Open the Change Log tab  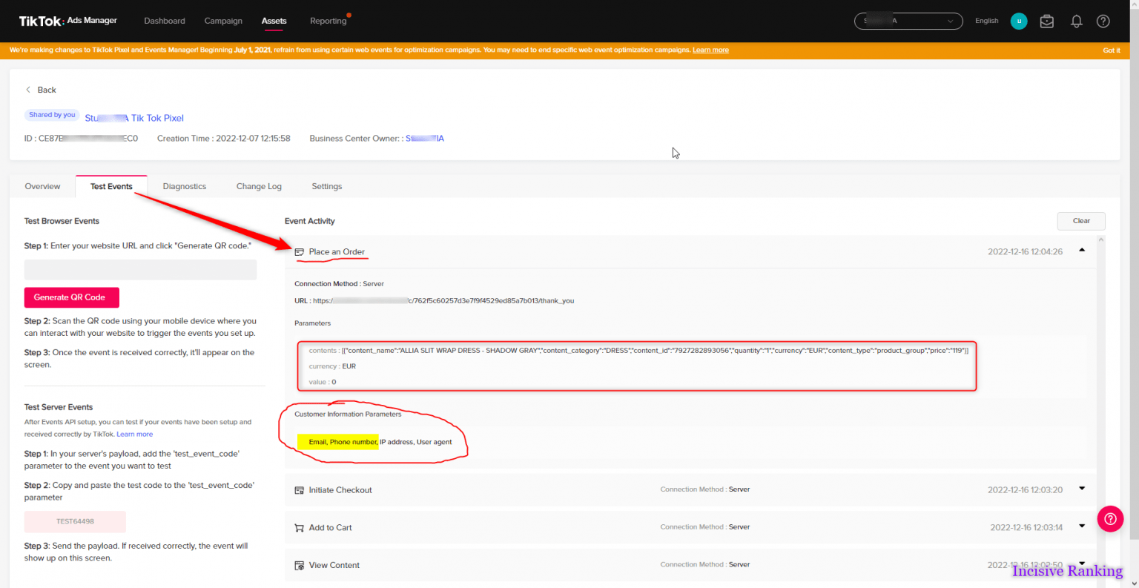[x=259, y=187]
